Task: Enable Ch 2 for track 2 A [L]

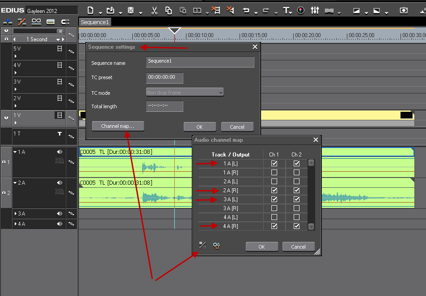Action: click(x=296, y=182)
